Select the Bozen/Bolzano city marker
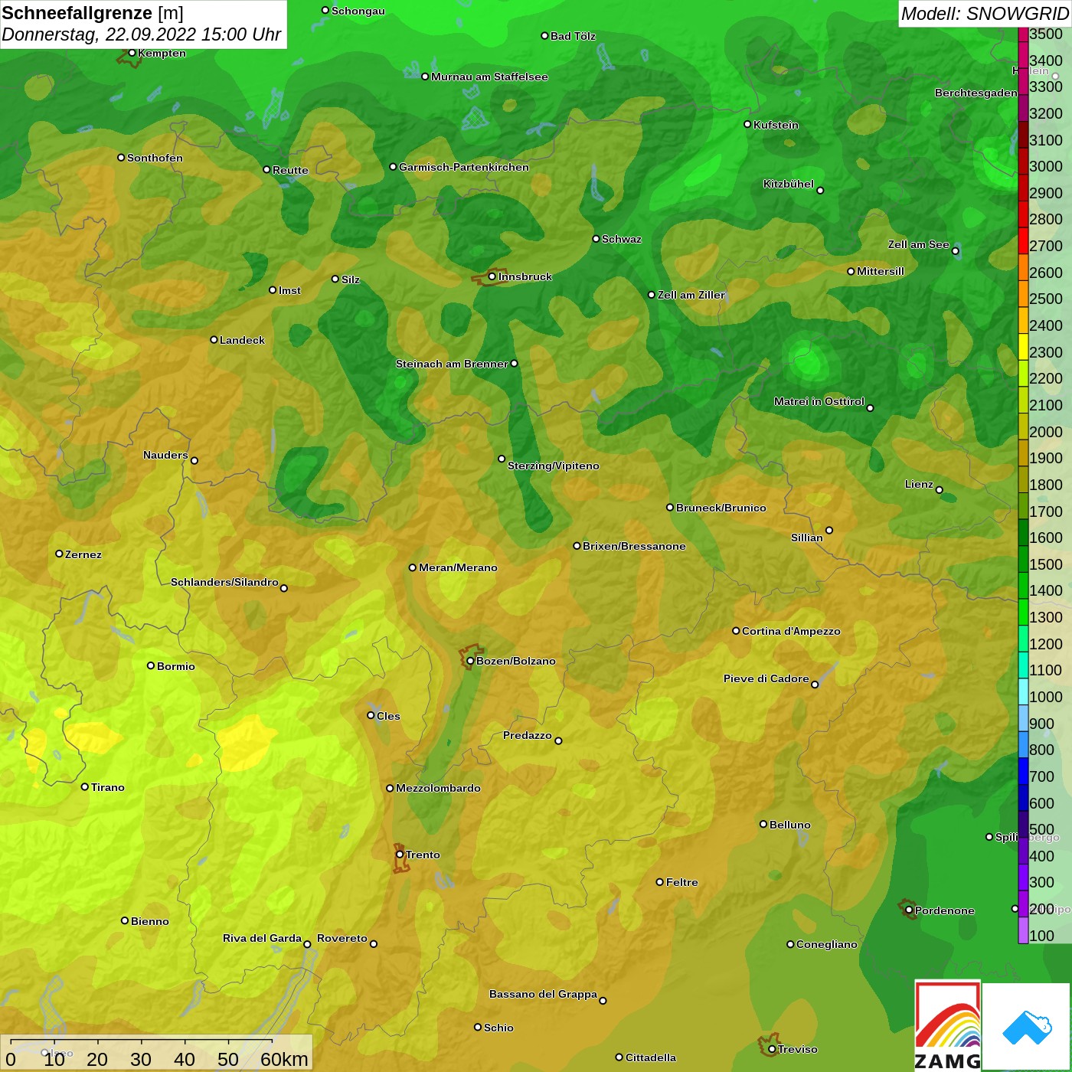The image size is (1072, 1072). [x=470, y=661]
